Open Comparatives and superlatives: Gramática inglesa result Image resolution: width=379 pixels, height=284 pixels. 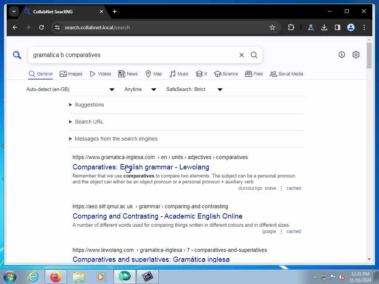point(151,259)
